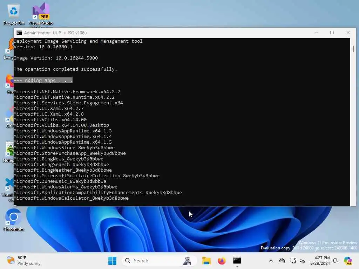Click 'Microsoft.WindowsAlarms_8wekyb3d8bbwe' line
This screenshot has width=359, height=269.
click(66, 187)
